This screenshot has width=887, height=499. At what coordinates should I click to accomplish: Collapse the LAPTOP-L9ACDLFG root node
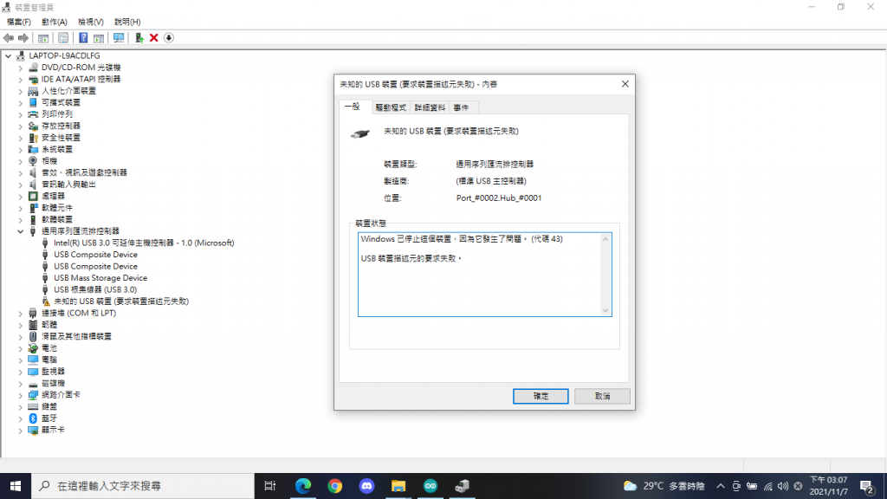(8, 55)
